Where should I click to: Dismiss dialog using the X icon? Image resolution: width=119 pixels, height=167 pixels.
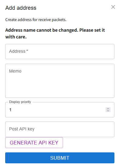113,7
